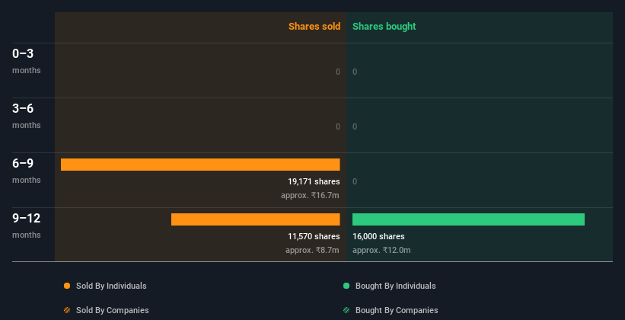Select the Bought By Companies legend label
The width and height of the screenshot is (625, 320).
click(397, 310)
